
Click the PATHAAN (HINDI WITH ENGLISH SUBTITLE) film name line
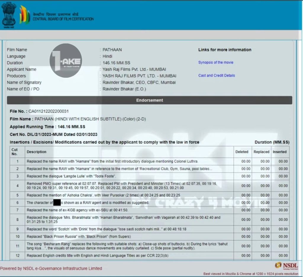tap(78, 119)
